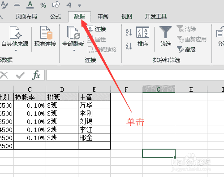Select the cell containing 李江
The width and height of the screenshot is (224, 177).
(94, 129)
